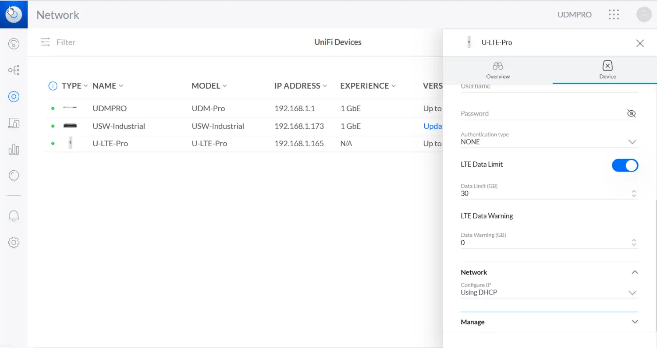Select the USW-Industrial device row
The height and width of the screenshot is (348, 657).
coord(119,126)
